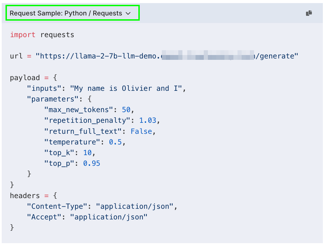This screenshot has height=249, width=327.
Task: Click the temperature value 0.5
Action: click(115, 142)
